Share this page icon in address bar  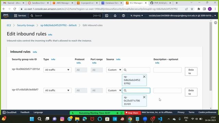186,9
